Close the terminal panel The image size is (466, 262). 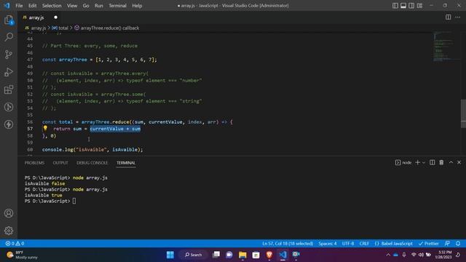pyautogui.click(x=459, y=162)
